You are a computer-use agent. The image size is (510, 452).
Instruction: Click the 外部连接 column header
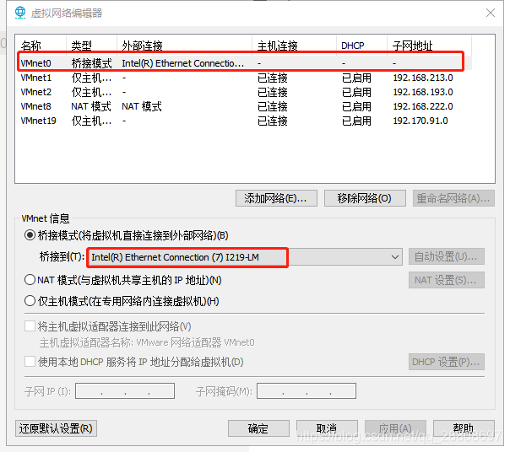pos(184,46)
